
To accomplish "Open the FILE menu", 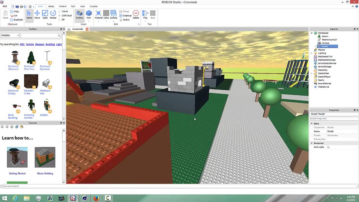I will [5, 6].
